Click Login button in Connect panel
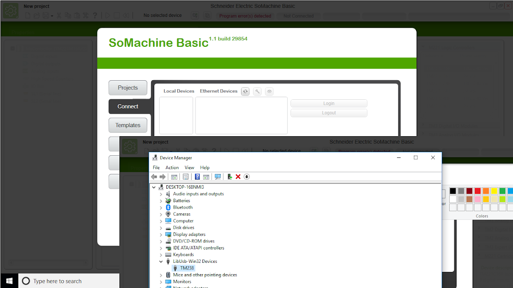 pos(329,103)
